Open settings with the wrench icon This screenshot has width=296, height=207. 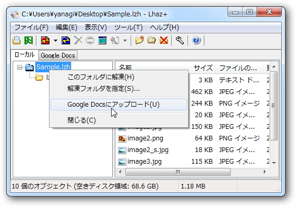[180, 40]
